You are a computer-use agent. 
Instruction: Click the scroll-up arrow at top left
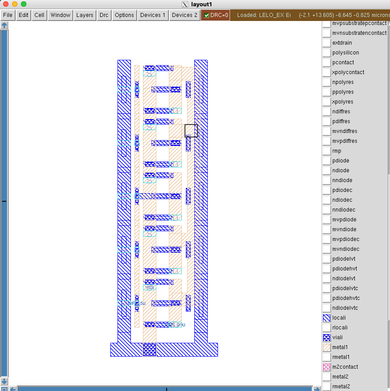[x=4, y=25]
